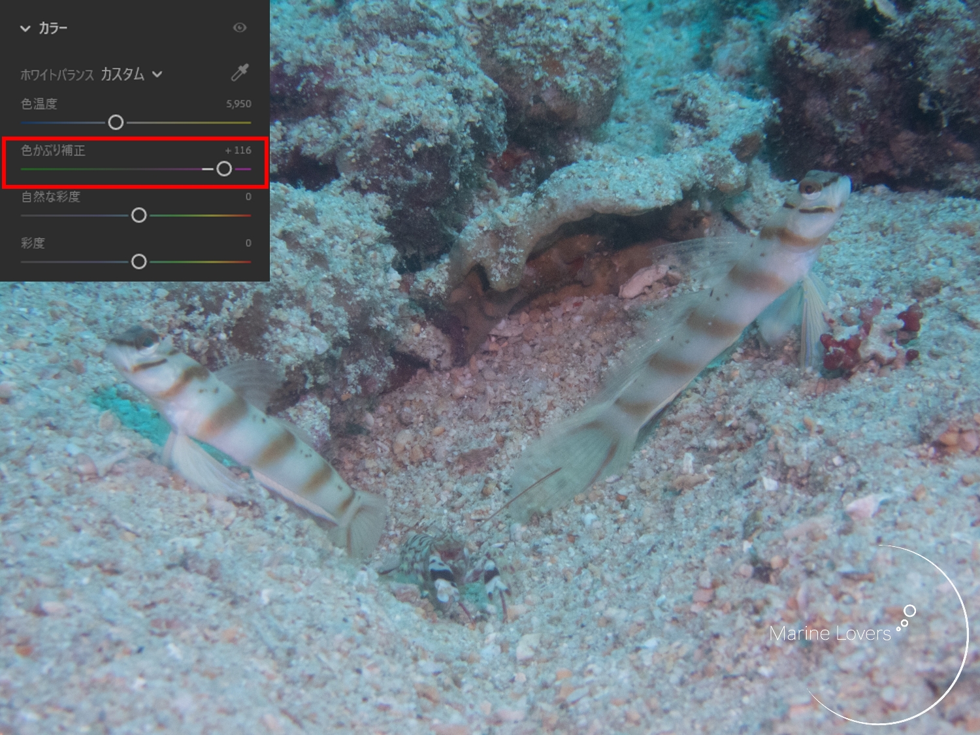
Task: Click the 色かぶり補正 label
Action: (53, 150)
